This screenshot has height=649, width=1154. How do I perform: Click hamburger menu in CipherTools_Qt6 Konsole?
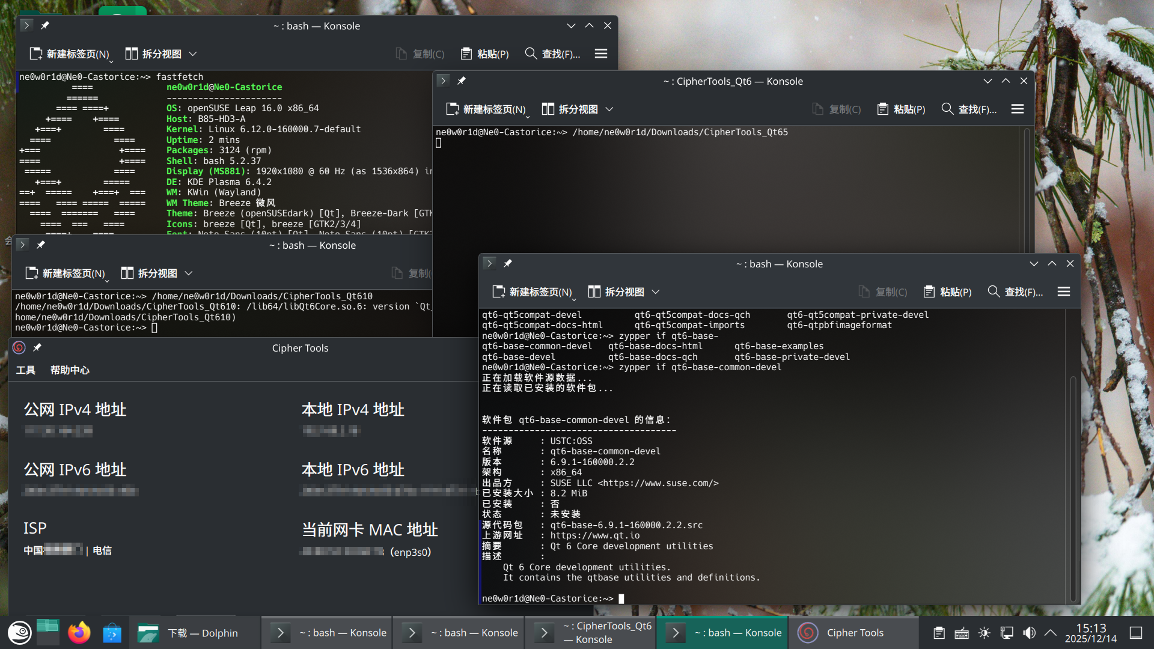click(x=1017, y=109)
